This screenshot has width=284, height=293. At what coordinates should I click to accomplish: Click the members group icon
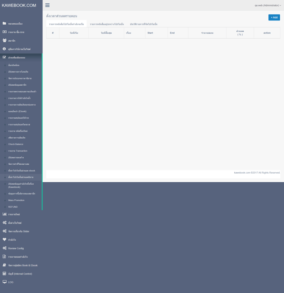coord(4,40)
